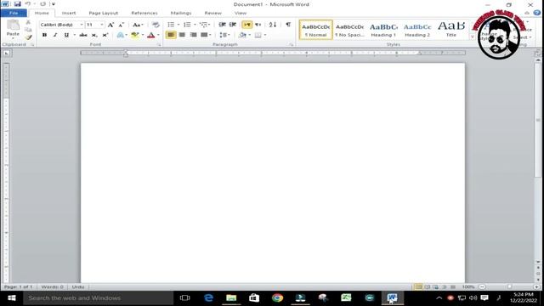The width and height of the screenshot is (544, 306).
Task: Open the Change Case Aa dropdown
Action: tap(138, 25)
